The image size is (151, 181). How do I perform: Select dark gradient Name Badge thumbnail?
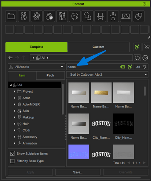(x=79, y=124)
